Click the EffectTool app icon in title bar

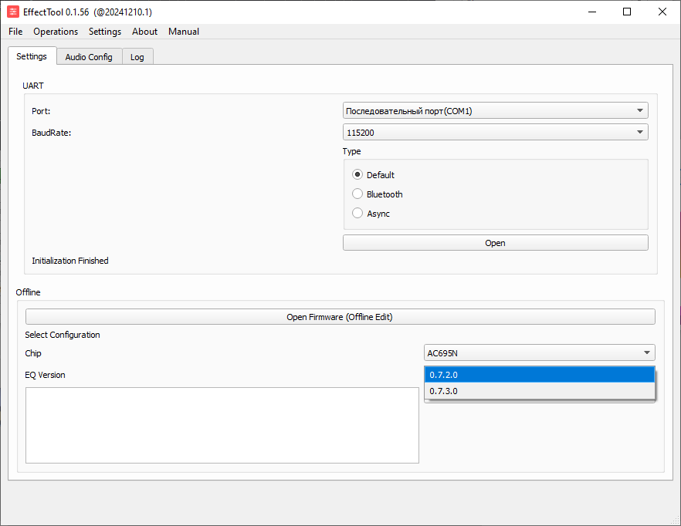point(13,12)
